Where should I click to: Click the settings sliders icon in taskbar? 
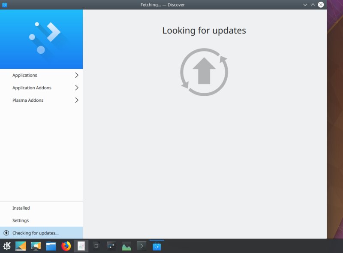click(x=111, y=246)
